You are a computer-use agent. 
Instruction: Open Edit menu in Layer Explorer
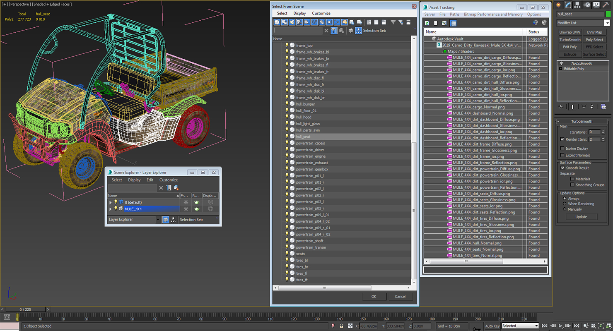click(x=150, y=180)
